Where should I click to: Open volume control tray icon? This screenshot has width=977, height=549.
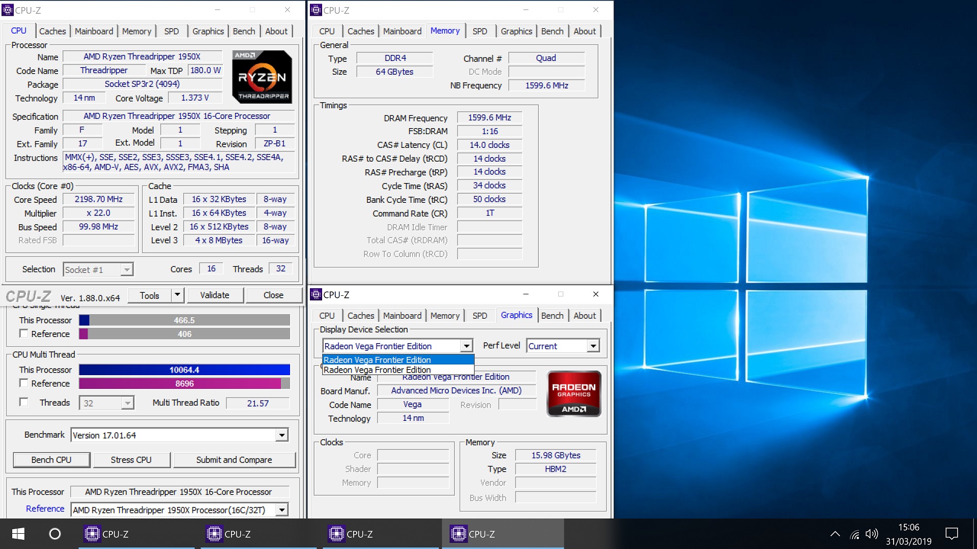(x=872, y=534)
